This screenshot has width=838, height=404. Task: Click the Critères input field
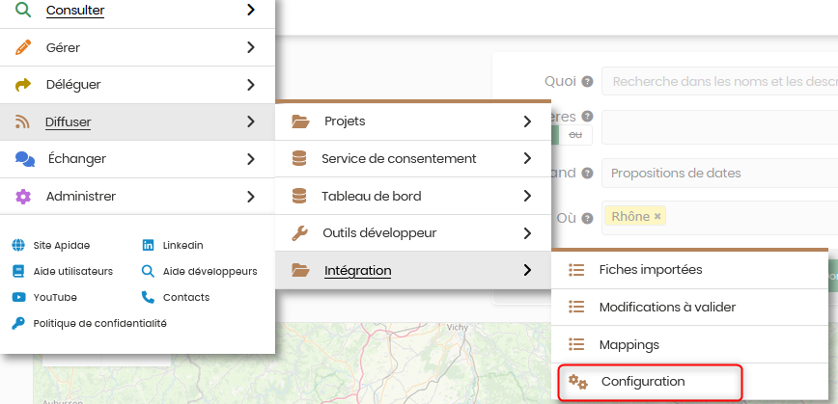(720, 127)
